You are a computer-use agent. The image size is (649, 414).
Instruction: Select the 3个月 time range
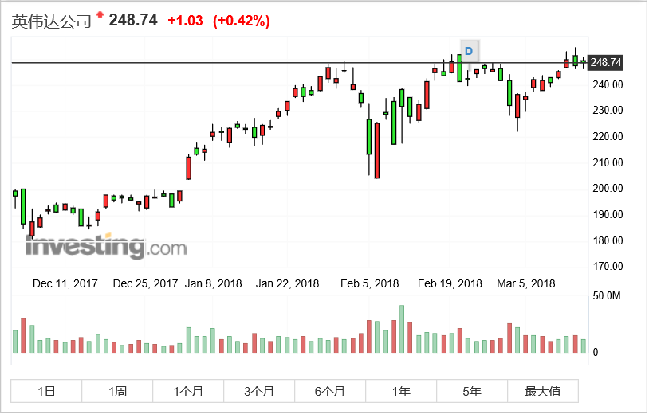click(x=259, y=391)
